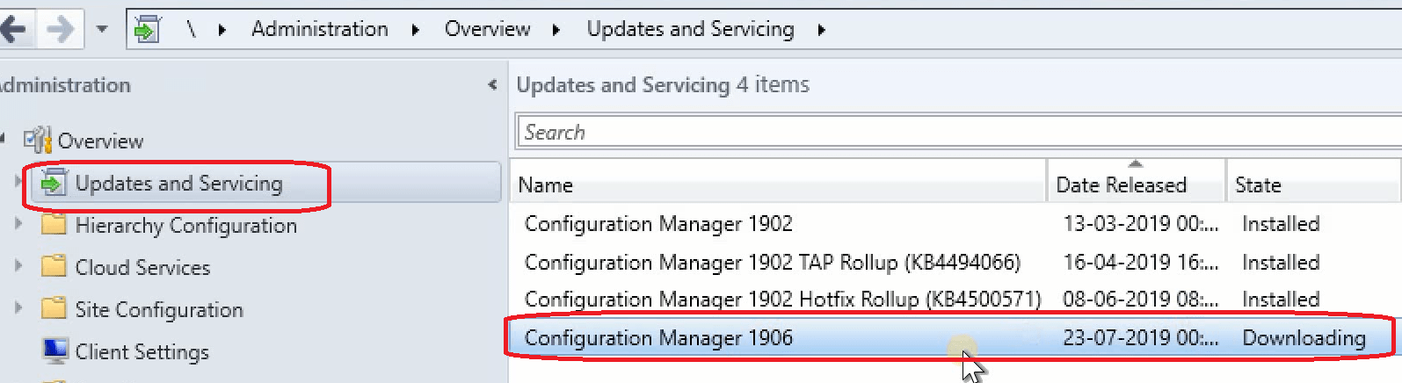Image resolution: width=1402 pixels, height=383 pixels.
Task: Open the Site Configuration folder
Action: [159, 310]
